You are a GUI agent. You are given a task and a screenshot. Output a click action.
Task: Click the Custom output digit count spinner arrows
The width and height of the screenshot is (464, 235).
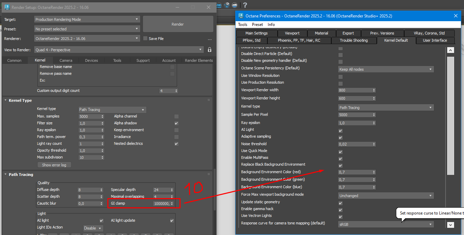pyautogui.click(x=176, y=91)
